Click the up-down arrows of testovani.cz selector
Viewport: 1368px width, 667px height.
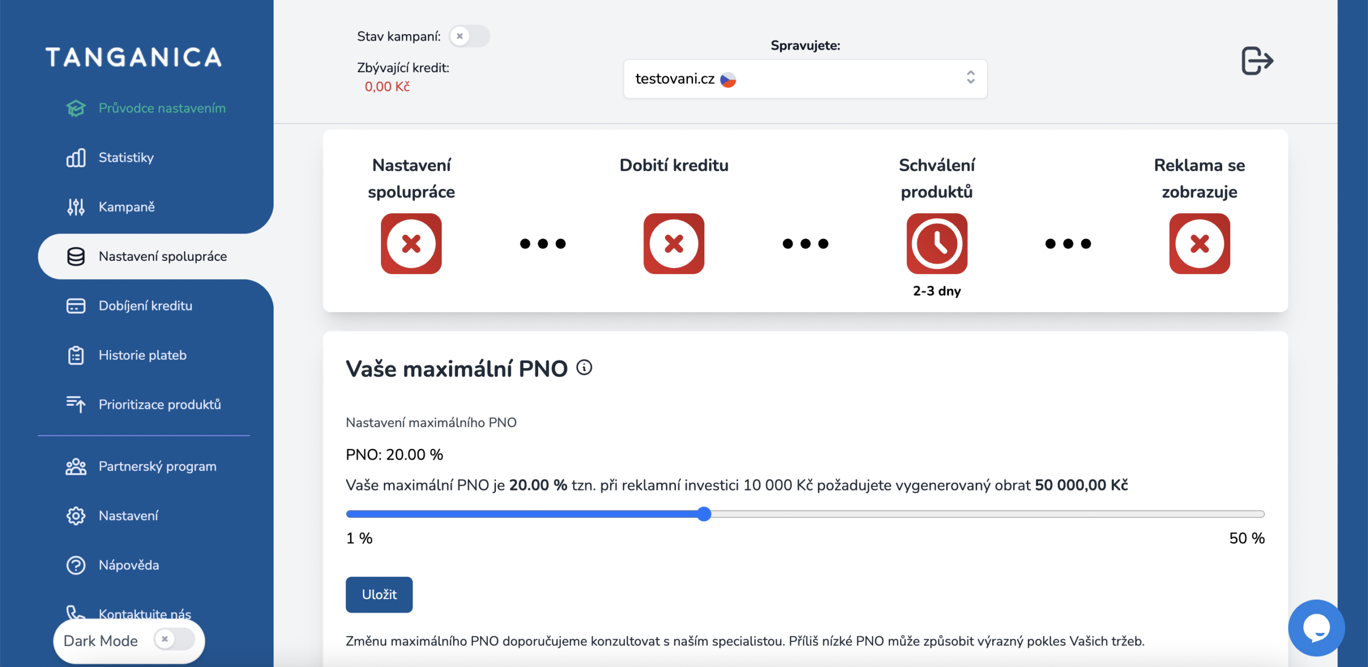tap(970, 77)
